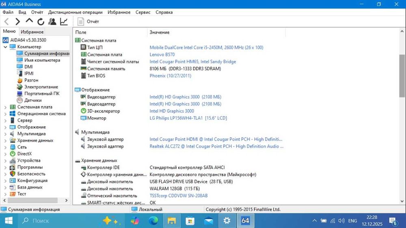
Task: Click the Программы icon in tree
Action: (x=13, y=167)
